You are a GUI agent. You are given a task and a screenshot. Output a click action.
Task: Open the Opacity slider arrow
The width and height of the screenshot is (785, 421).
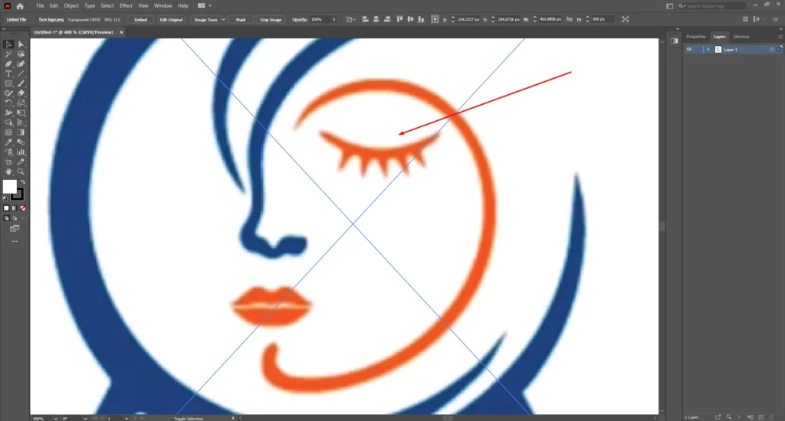[x=334, y=19]
